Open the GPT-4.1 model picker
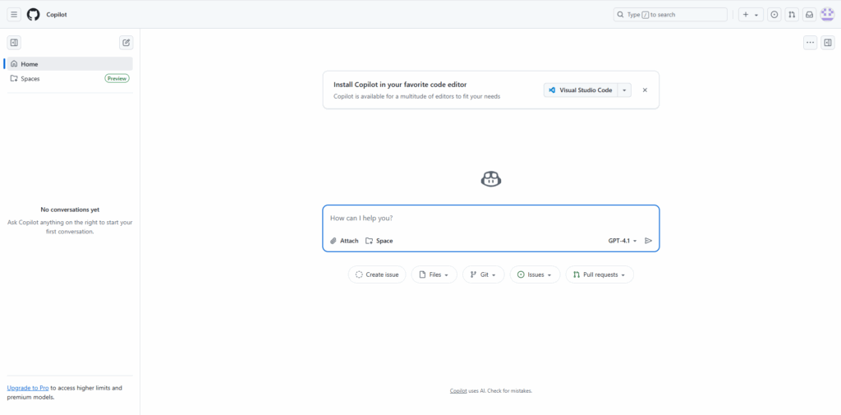 (x=623, y=241)
